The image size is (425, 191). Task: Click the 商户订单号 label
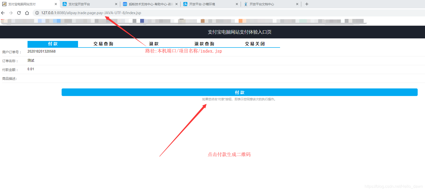tap(12, 52)
